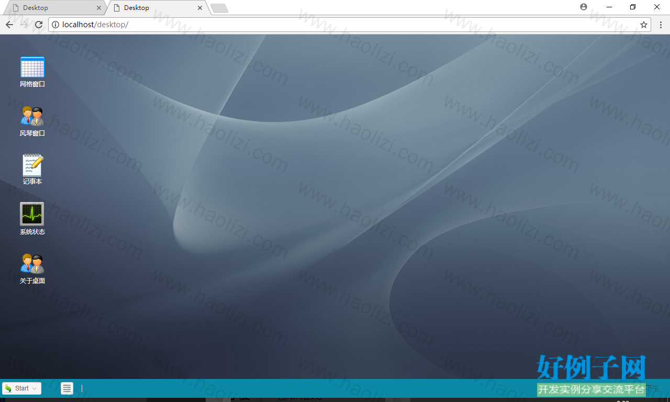The width and height of the screenshot is (670, 402).
Task: Open the Start menu dropdown
Action: point(22,388)
